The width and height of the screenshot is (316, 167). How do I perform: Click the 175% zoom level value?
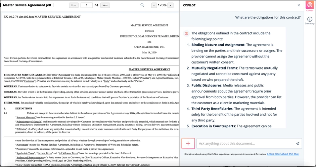click(162, 5)
